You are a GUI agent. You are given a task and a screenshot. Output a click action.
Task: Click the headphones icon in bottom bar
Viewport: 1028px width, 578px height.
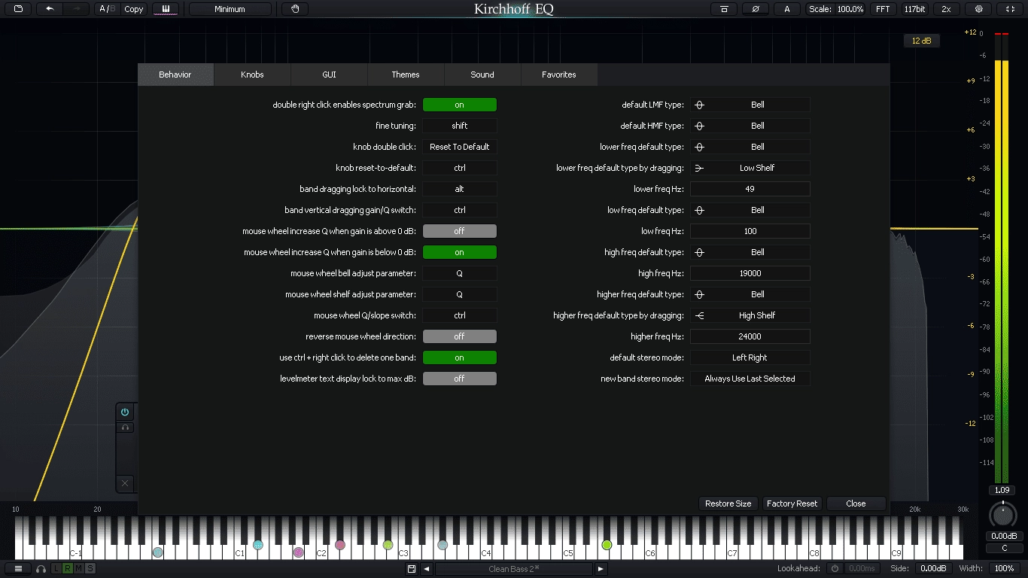[41, 569]
